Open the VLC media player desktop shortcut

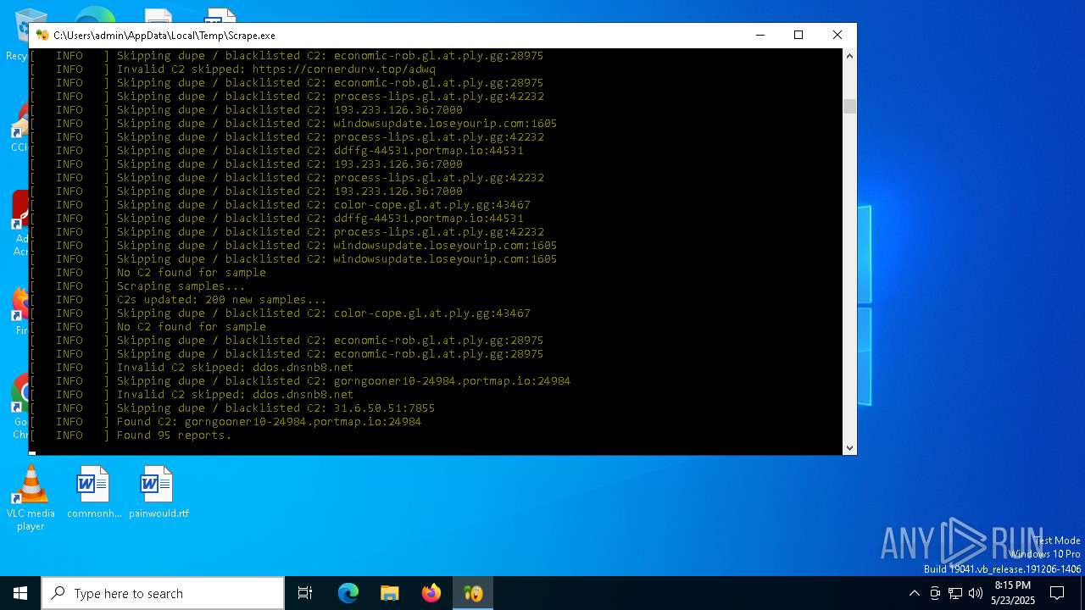point(31,499)
